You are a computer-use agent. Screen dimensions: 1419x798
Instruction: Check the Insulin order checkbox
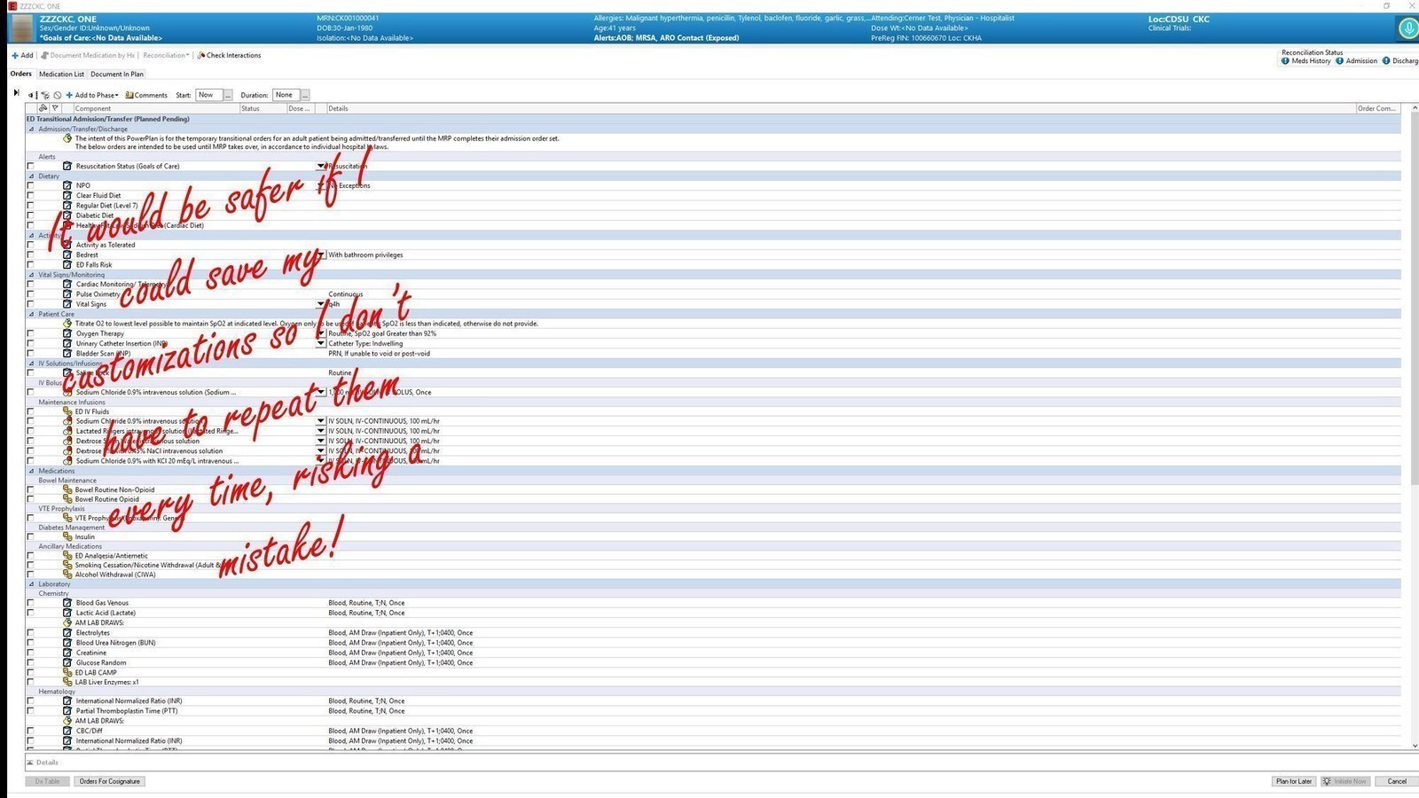click(x=31, y=536)
